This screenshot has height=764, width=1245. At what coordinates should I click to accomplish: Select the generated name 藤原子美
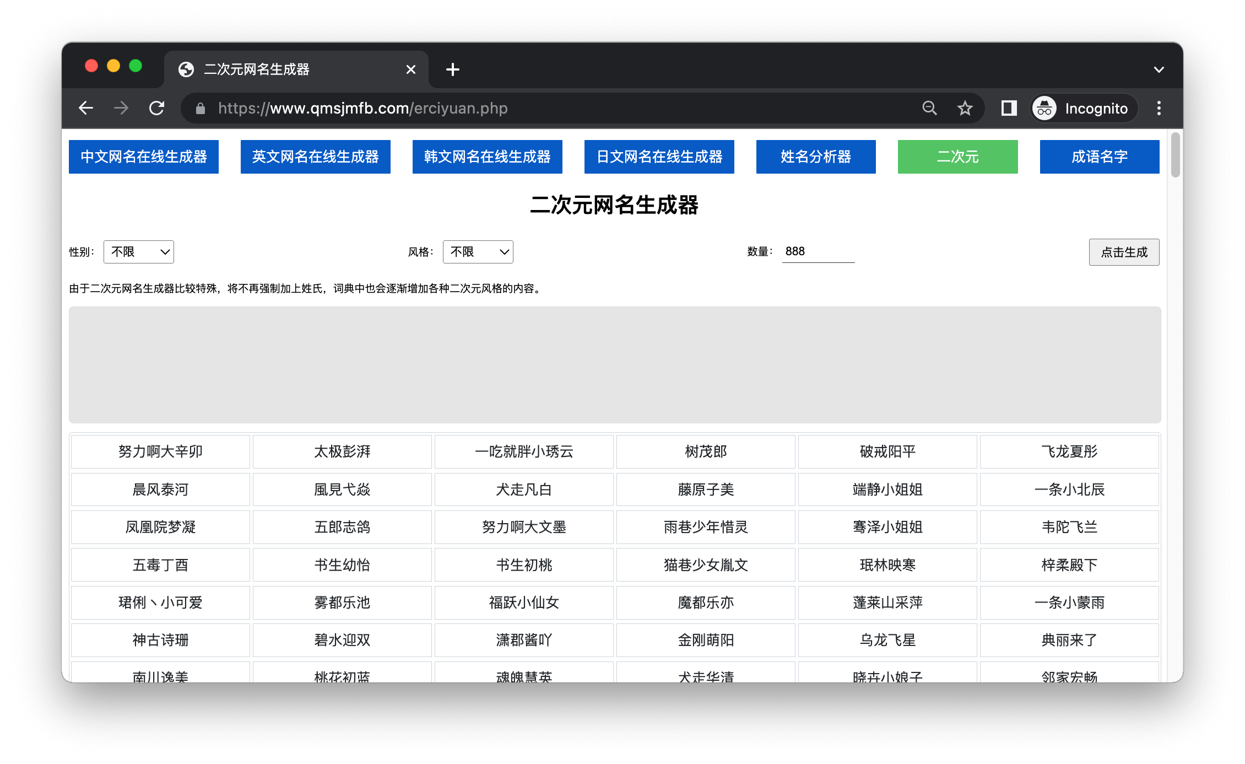click(706, 489)
